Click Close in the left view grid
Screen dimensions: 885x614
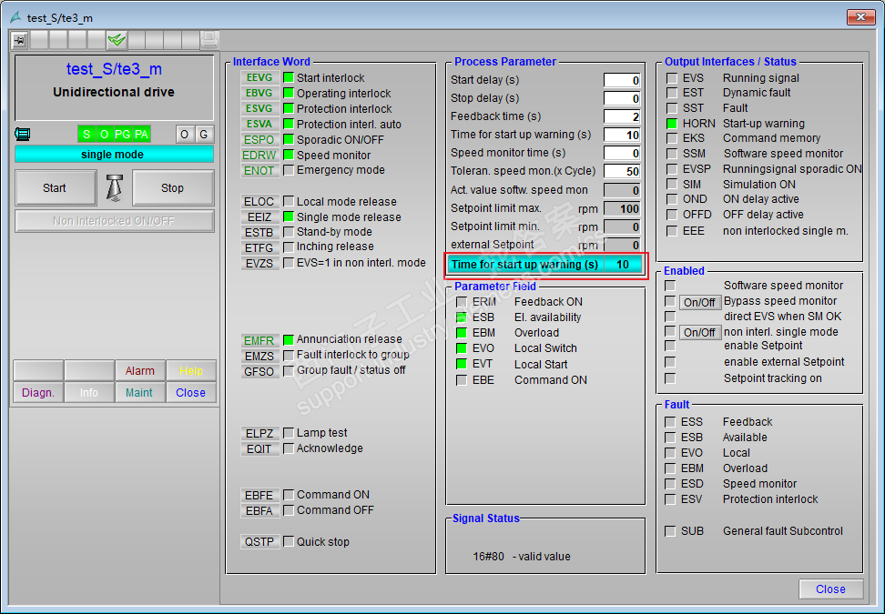click(x=191, y=392)
